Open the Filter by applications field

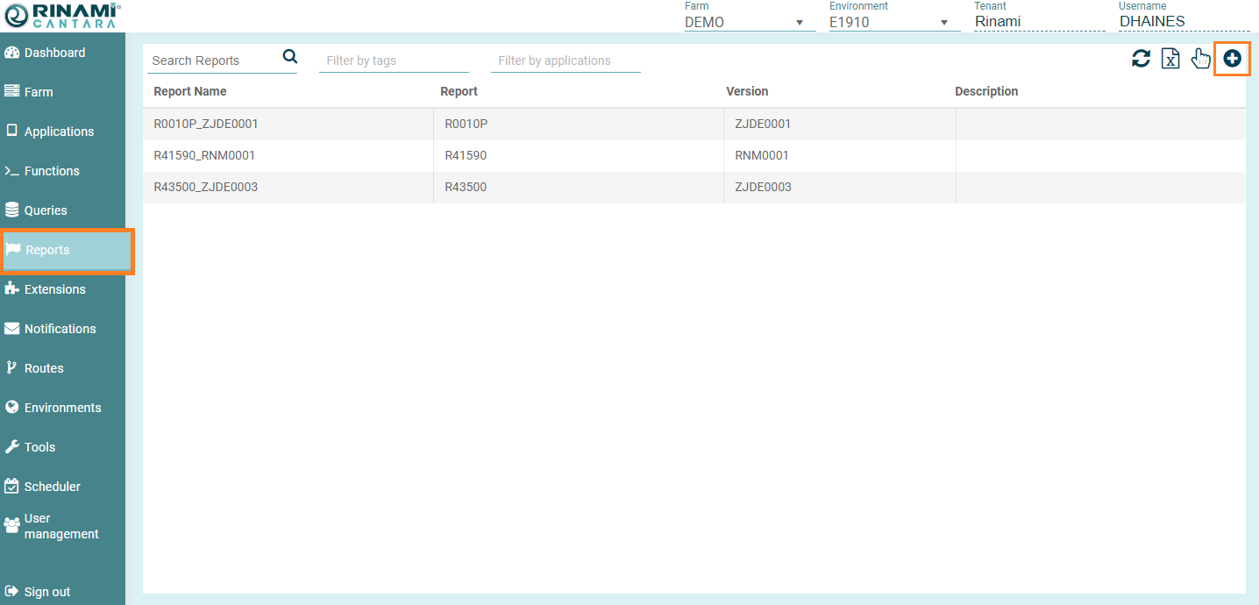[x=565, y=61]
